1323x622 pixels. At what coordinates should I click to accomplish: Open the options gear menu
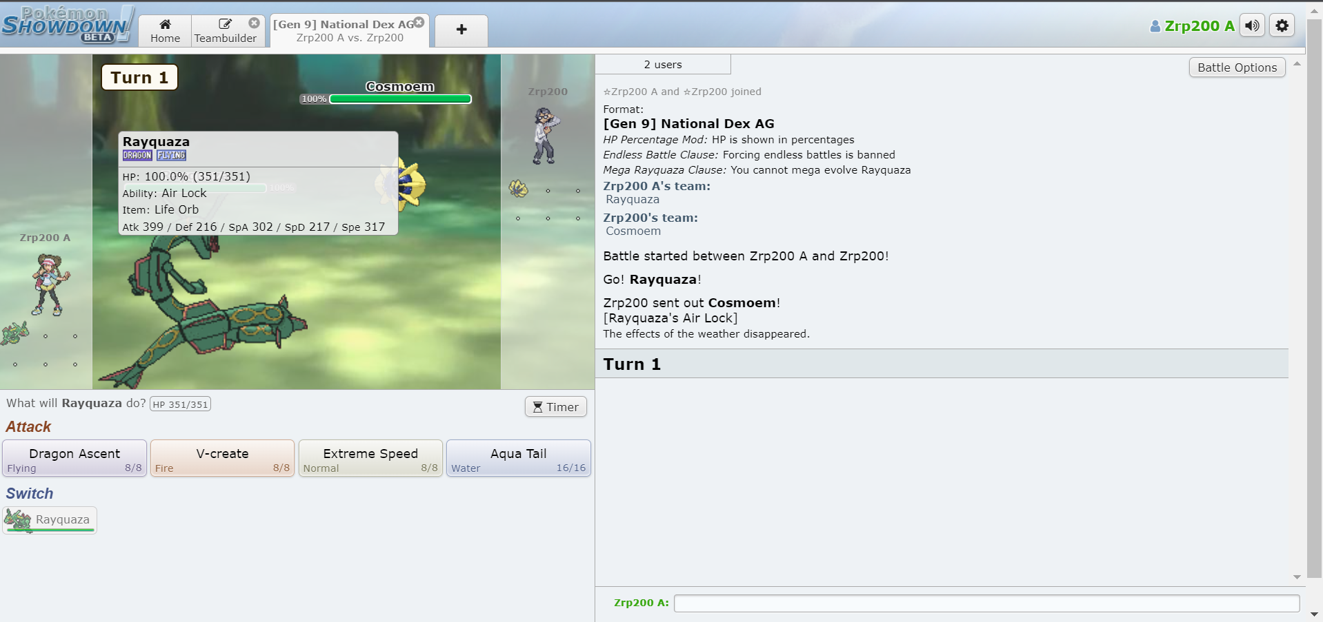point(1282,25)
